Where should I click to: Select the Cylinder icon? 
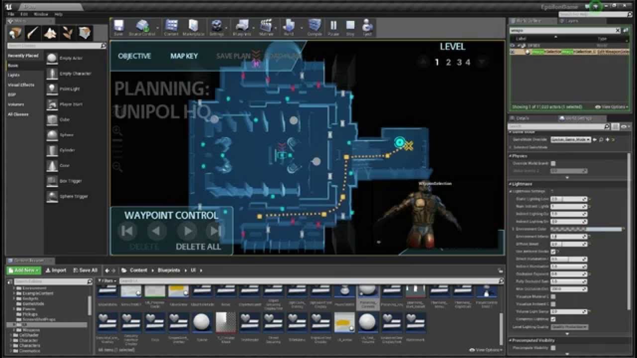(x=52, y=150)
